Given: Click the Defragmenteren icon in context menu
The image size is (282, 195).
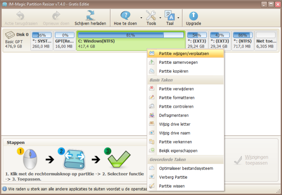Looking at the screenshot, I should coord(152,115).
